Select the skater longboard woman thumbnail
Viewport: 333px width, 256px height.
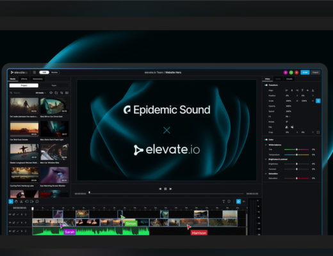pos(24,152)
